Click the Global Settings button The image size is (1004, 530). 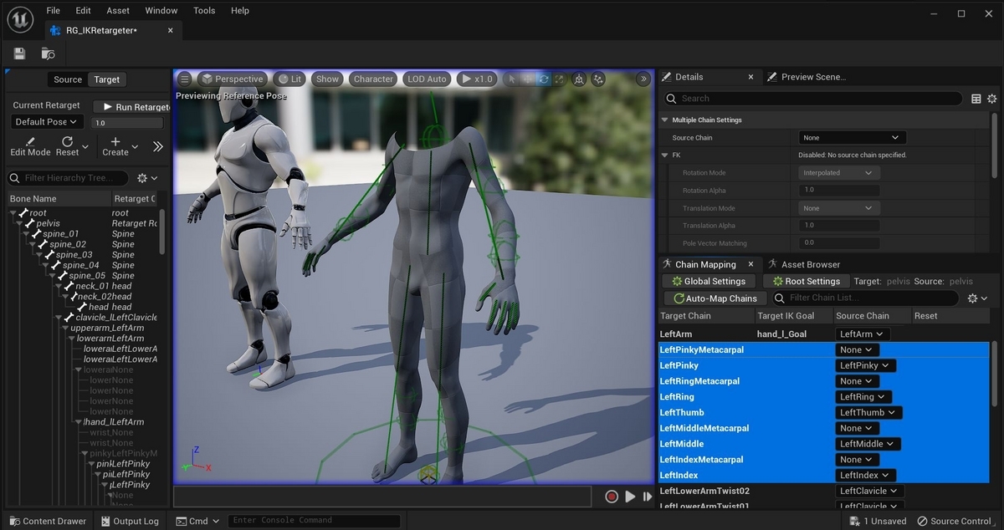point(708,281)
